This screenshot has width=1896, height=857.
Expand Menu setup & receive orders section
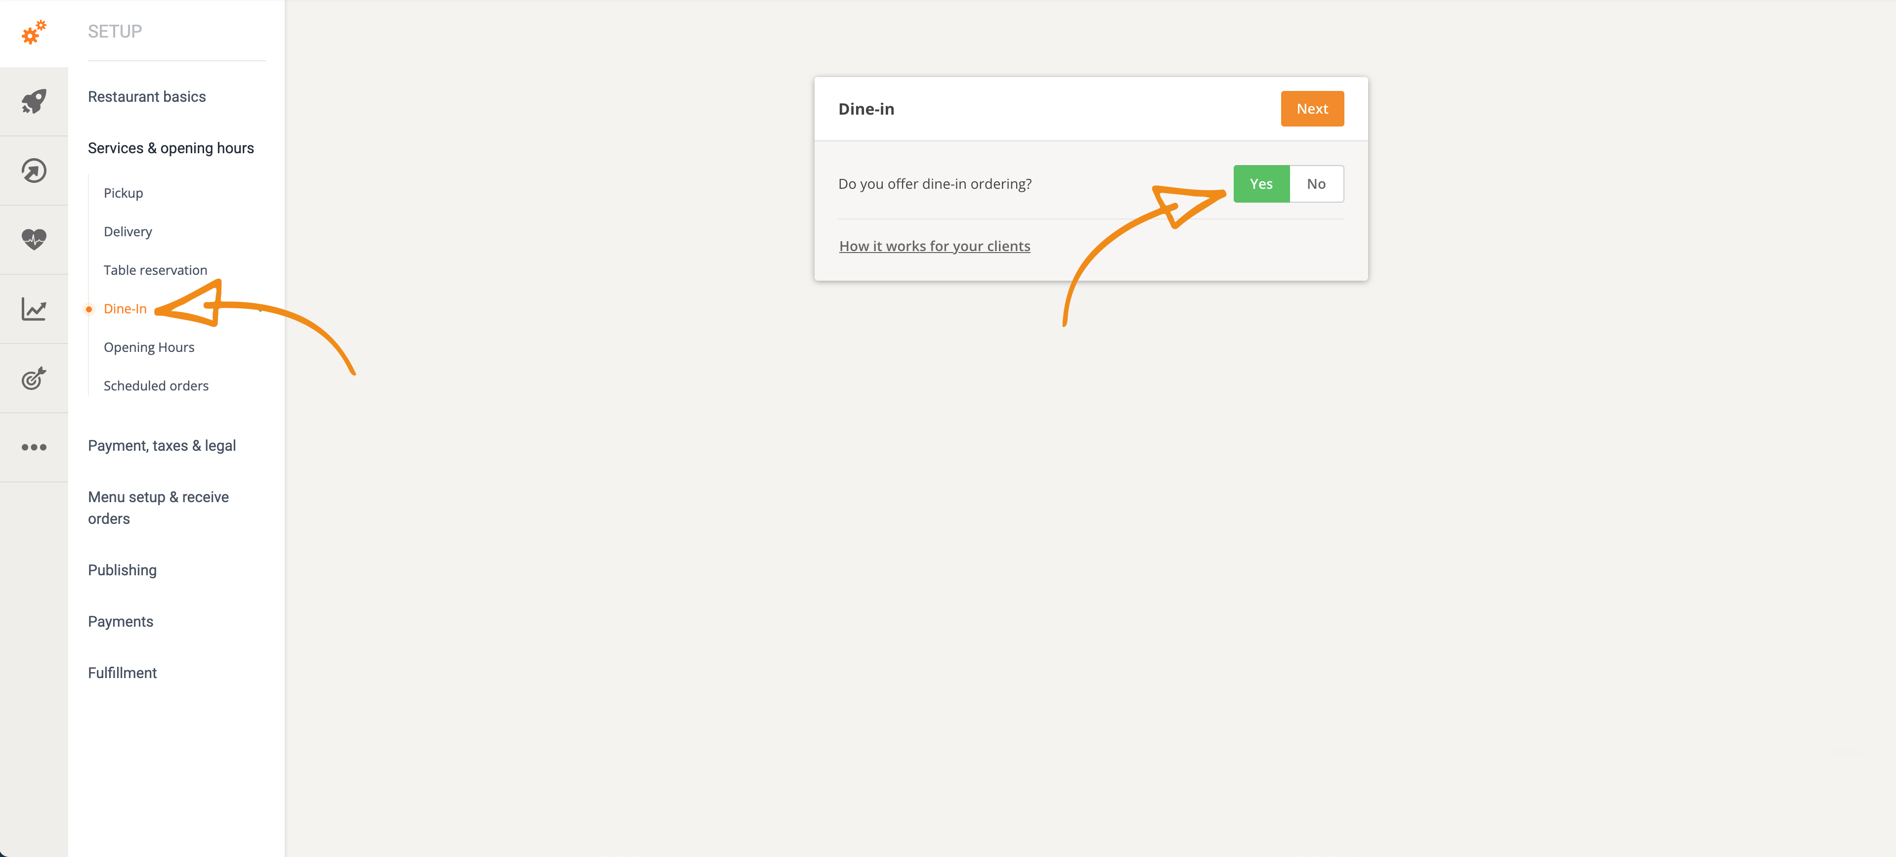click(x=158, y=508)
